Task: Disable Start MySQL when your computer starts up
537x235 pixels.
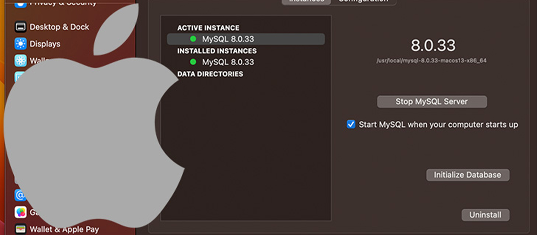Action: (351, 125)
